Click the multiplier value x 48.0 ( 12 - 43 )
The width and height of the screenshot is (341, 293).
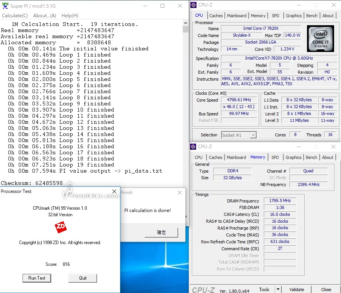tap(239, 107)
